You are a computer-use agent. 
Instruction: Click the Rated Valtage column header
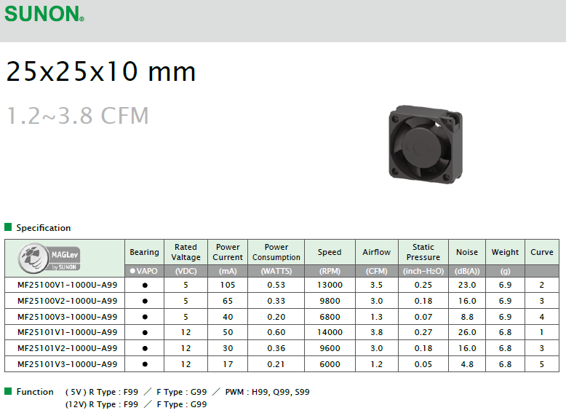click(186, 252)
